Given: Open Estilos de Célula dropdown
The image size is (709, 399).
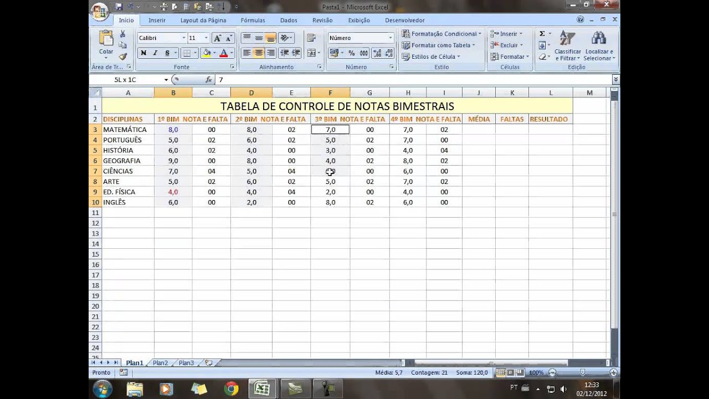Looking at the screenshot, I should pos(431,57).
